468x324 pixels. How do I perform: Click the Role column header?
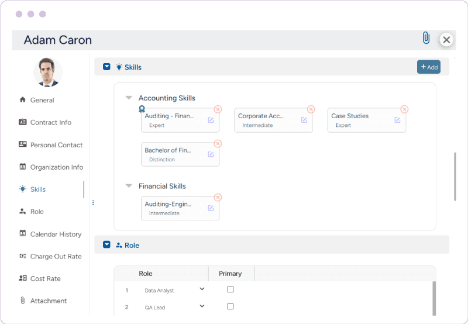click(x=146, y=274)
